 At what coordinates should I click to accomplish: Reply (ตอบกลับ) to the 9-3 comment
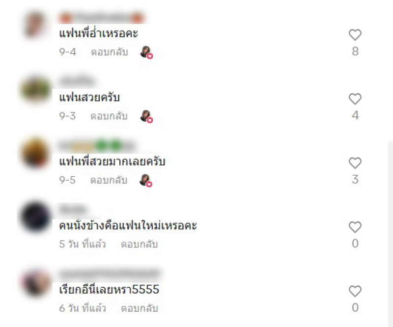pyautogui.click(x=109, y=116)
